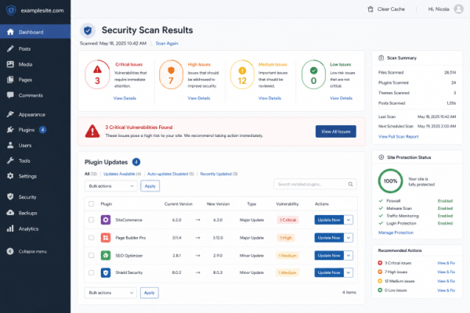Expand the SiteCommerce Update Now dropdown arrow
Viewport: 470px width, 313px height.
(349, 220)
